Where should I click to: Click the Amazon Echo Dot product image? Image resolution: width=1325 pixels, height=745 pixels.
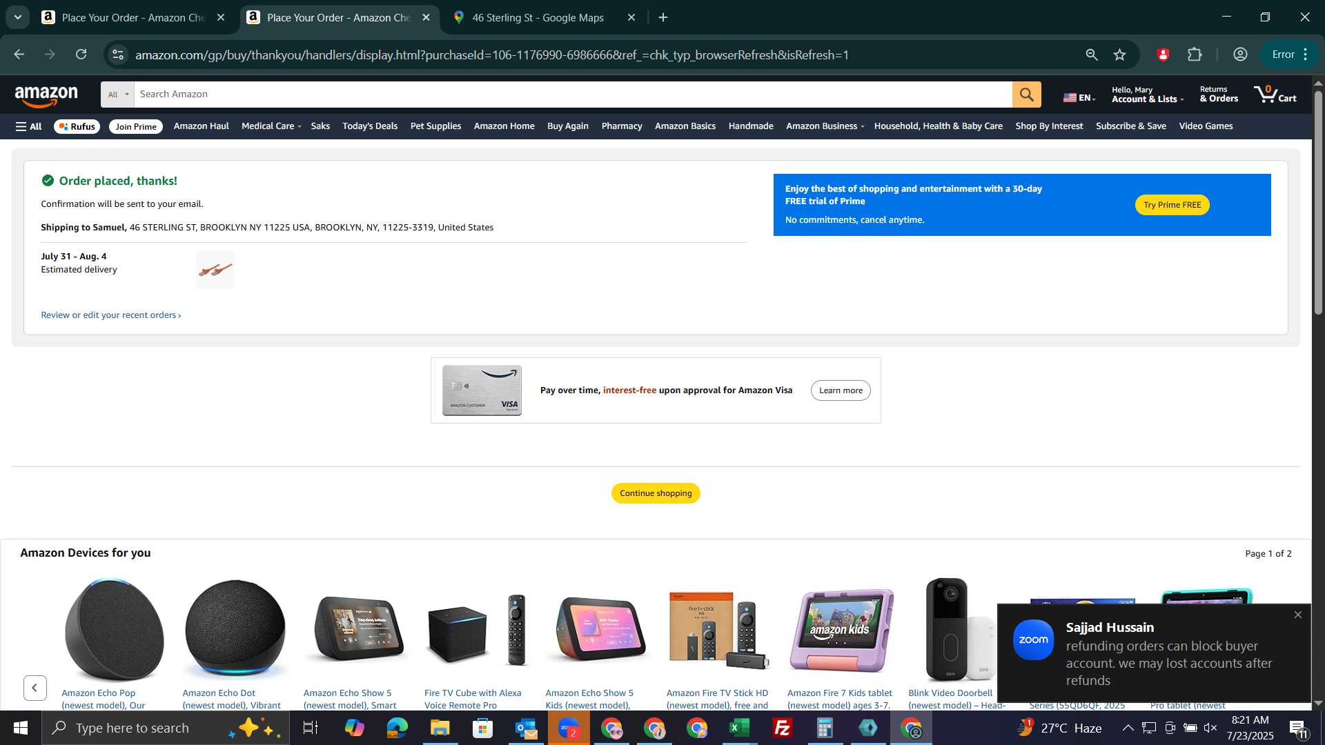click(x=235, y=629)
